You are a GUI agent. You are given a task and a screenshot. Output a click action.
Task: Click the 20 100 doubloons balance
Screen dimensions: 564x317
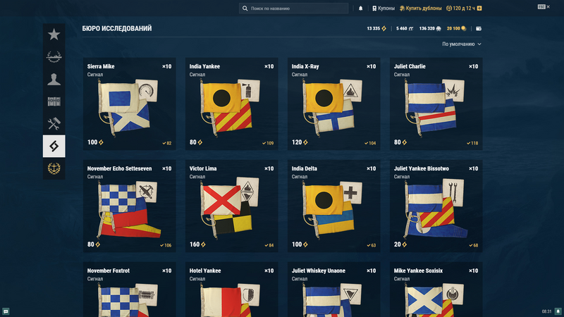pyautogui.click(x=456, y=28)
